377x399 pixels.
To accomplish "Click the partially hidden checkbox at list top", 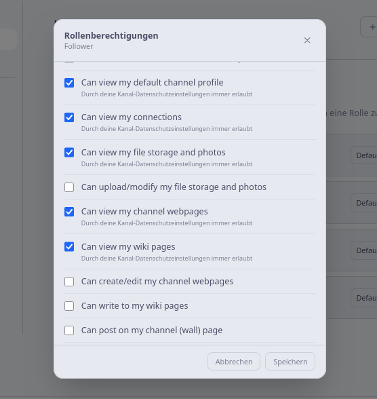I will pos(69,62).
